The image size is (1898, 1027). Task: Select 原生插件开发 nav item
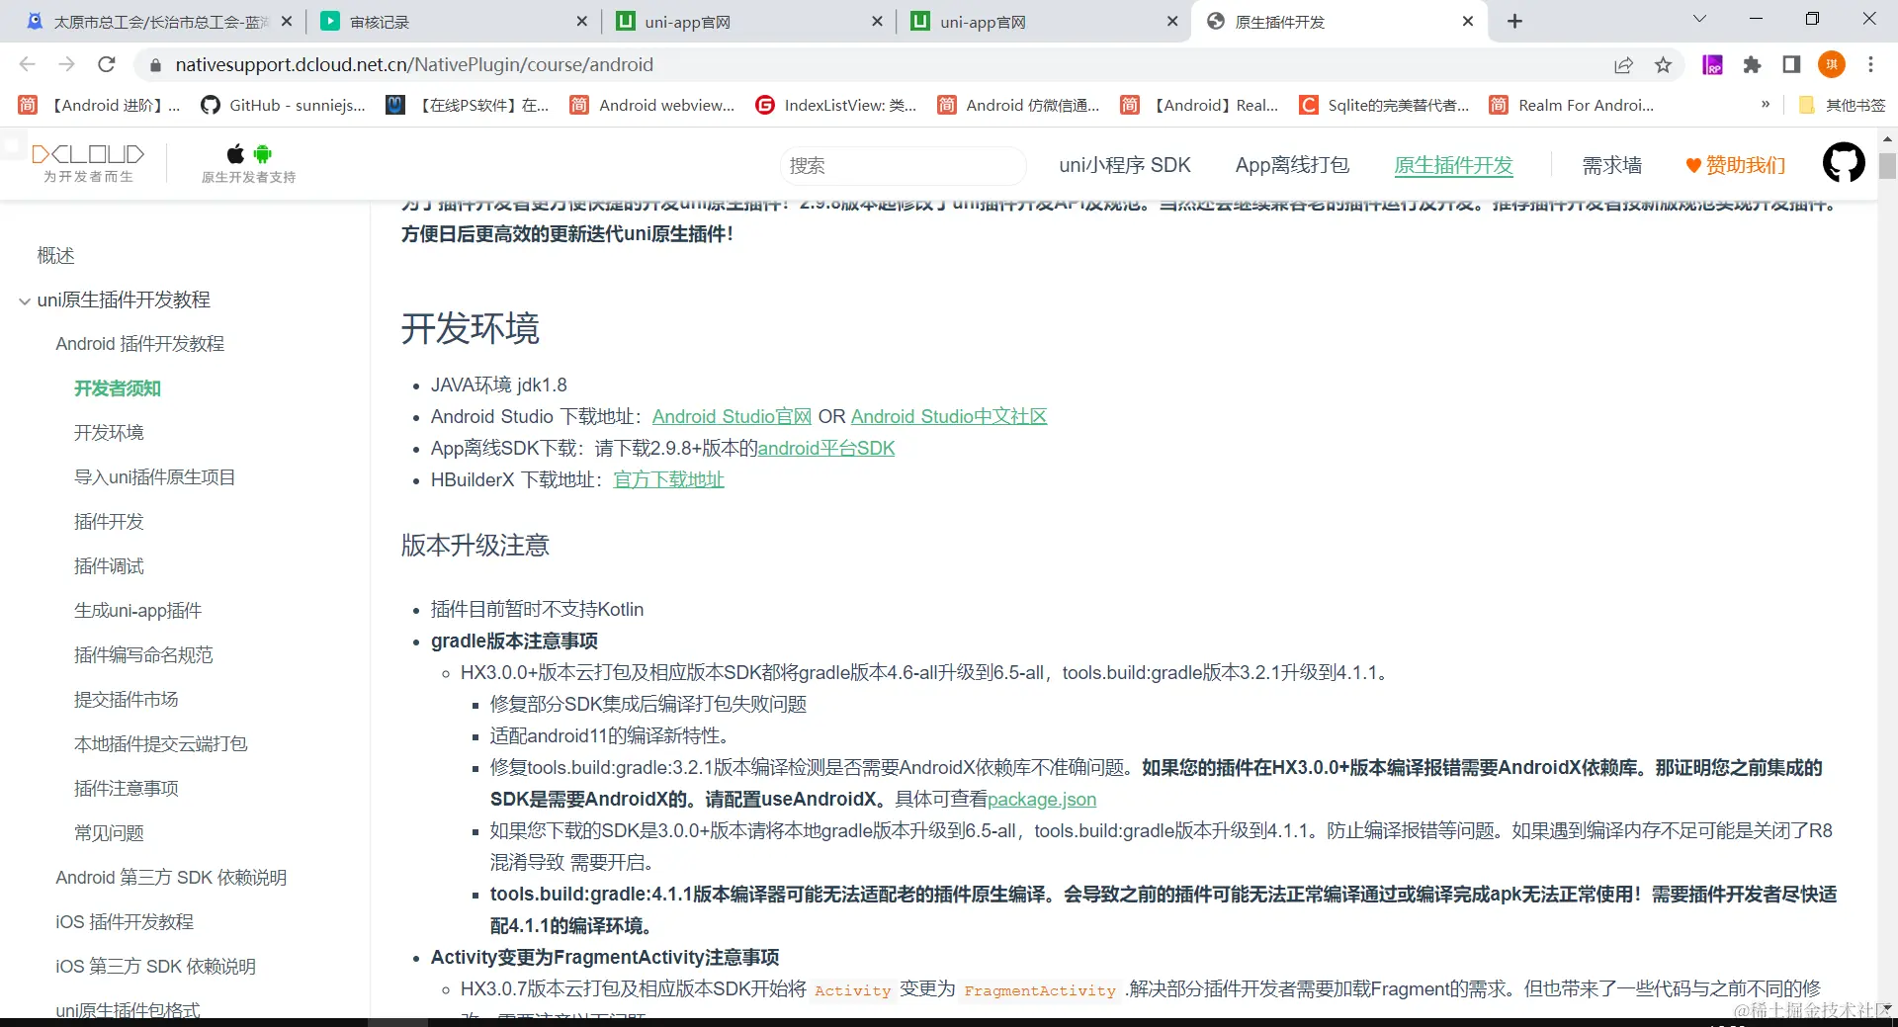[1453, 165]
